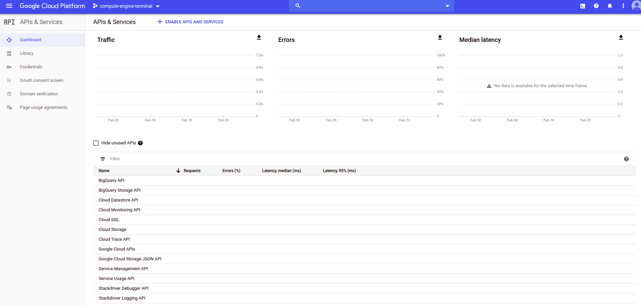Download the Errors chart data
This screenshot has height=306, width=641.
pyautogui.click(x=440, y=37)
